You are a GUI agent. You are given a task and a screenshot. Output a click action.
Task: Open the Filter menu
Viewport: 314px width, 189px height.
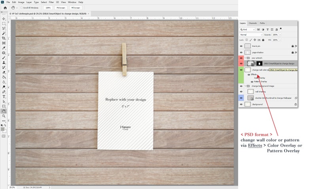[x=51, y=2]
